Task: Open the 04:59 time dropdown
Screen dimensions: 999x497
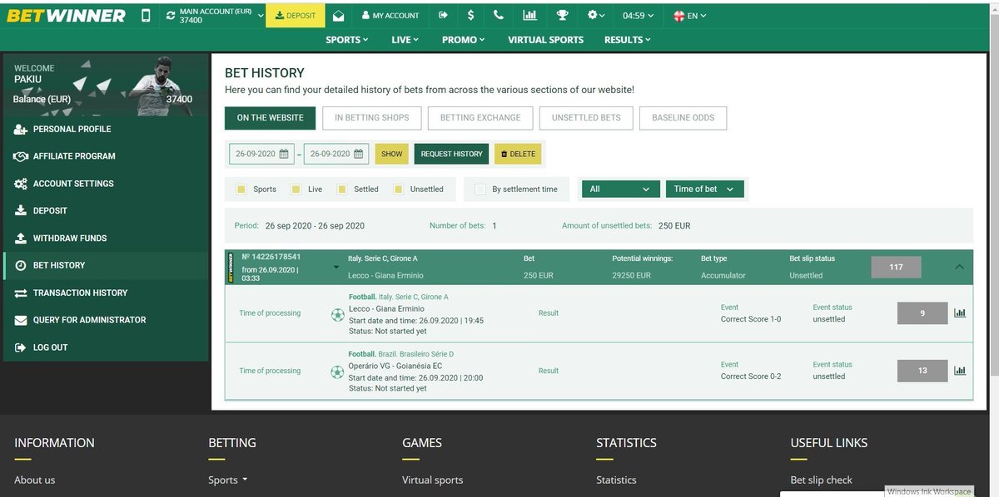Action: coord(639,15)
